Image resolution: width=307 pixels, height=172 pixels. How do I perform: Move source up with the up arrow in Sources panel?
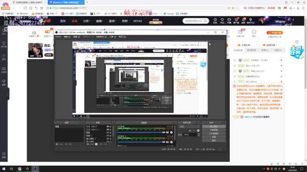pos(101,144)
